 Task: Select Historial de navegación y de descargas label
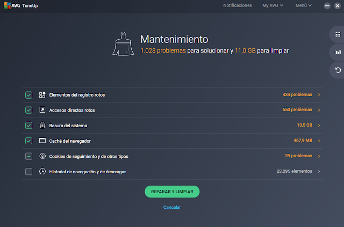pos(88,172)
